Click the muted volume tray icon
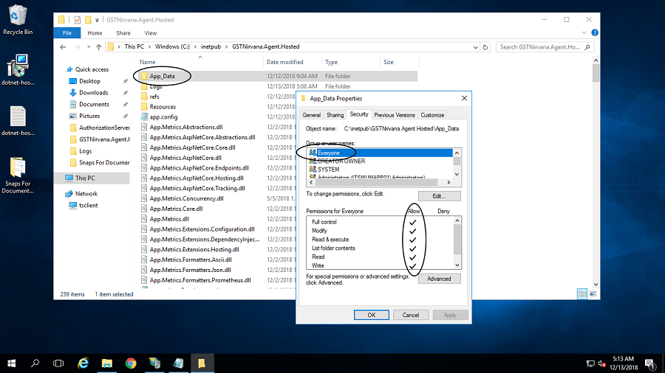The image size is (665, 373). point(601,363)
